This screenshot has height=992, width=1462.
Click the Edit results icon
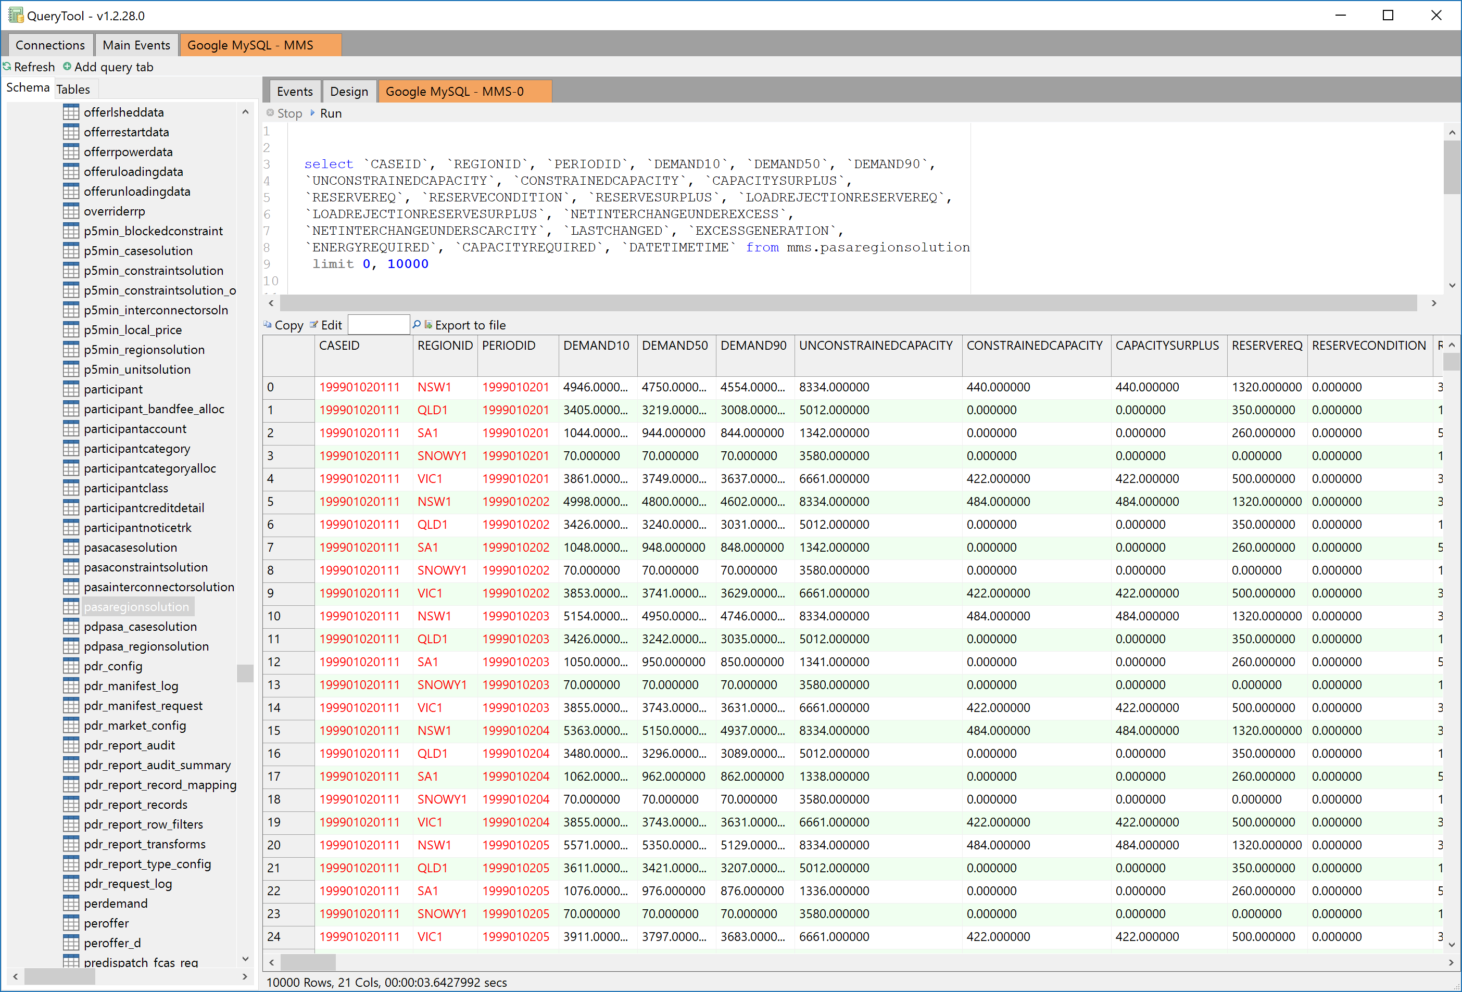pyautogui.click(x=313, y=325)
